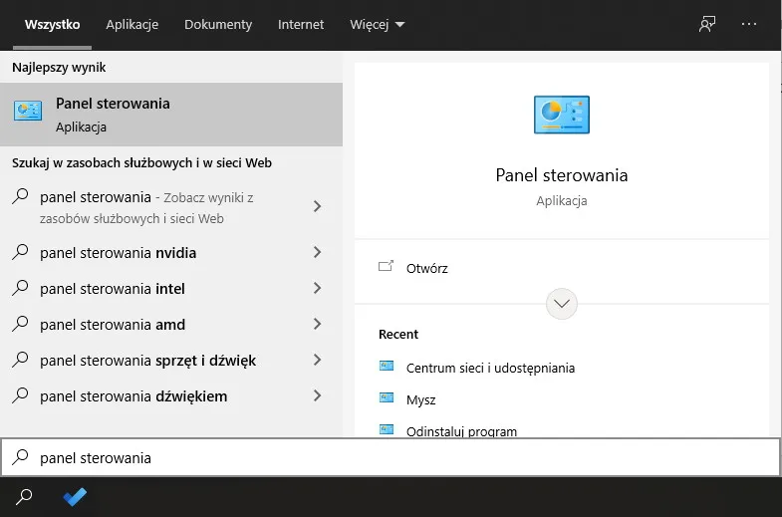Select the panel sterowania intel suggestion
This screenshot has width=782, height=517.
(x=113, y=289)
